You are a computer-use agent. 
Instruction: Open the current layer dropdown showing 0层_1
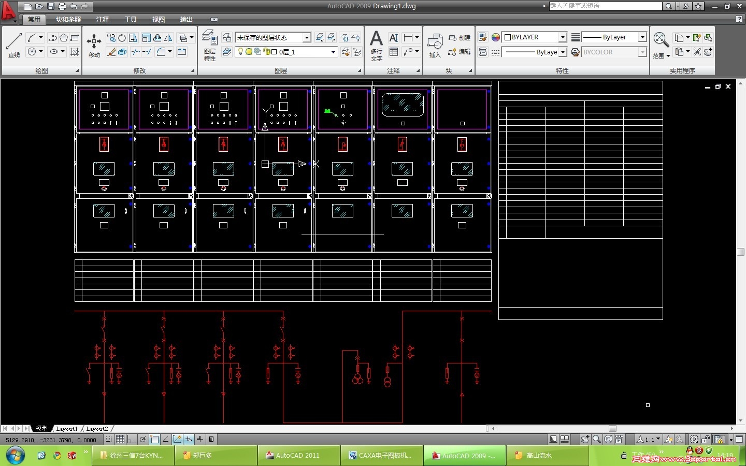(286, 52)
